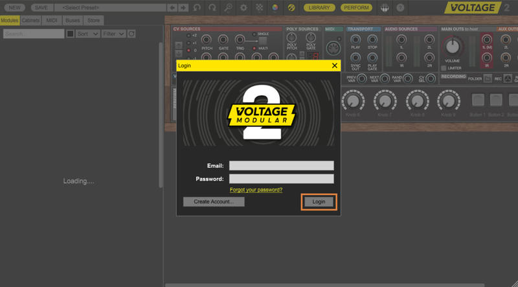
Task: Toggle the checkbox left of Sort
Action: [70, 34]
